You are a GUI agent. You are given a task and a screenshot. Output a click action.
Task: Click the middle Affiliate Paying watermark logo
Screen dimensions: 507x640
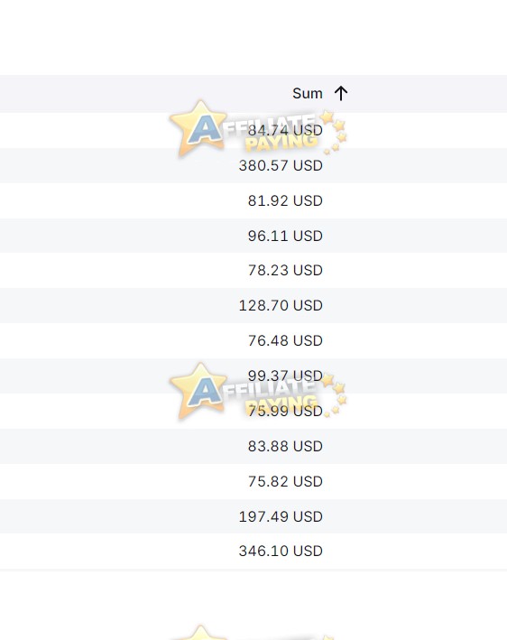click(258, 391)
